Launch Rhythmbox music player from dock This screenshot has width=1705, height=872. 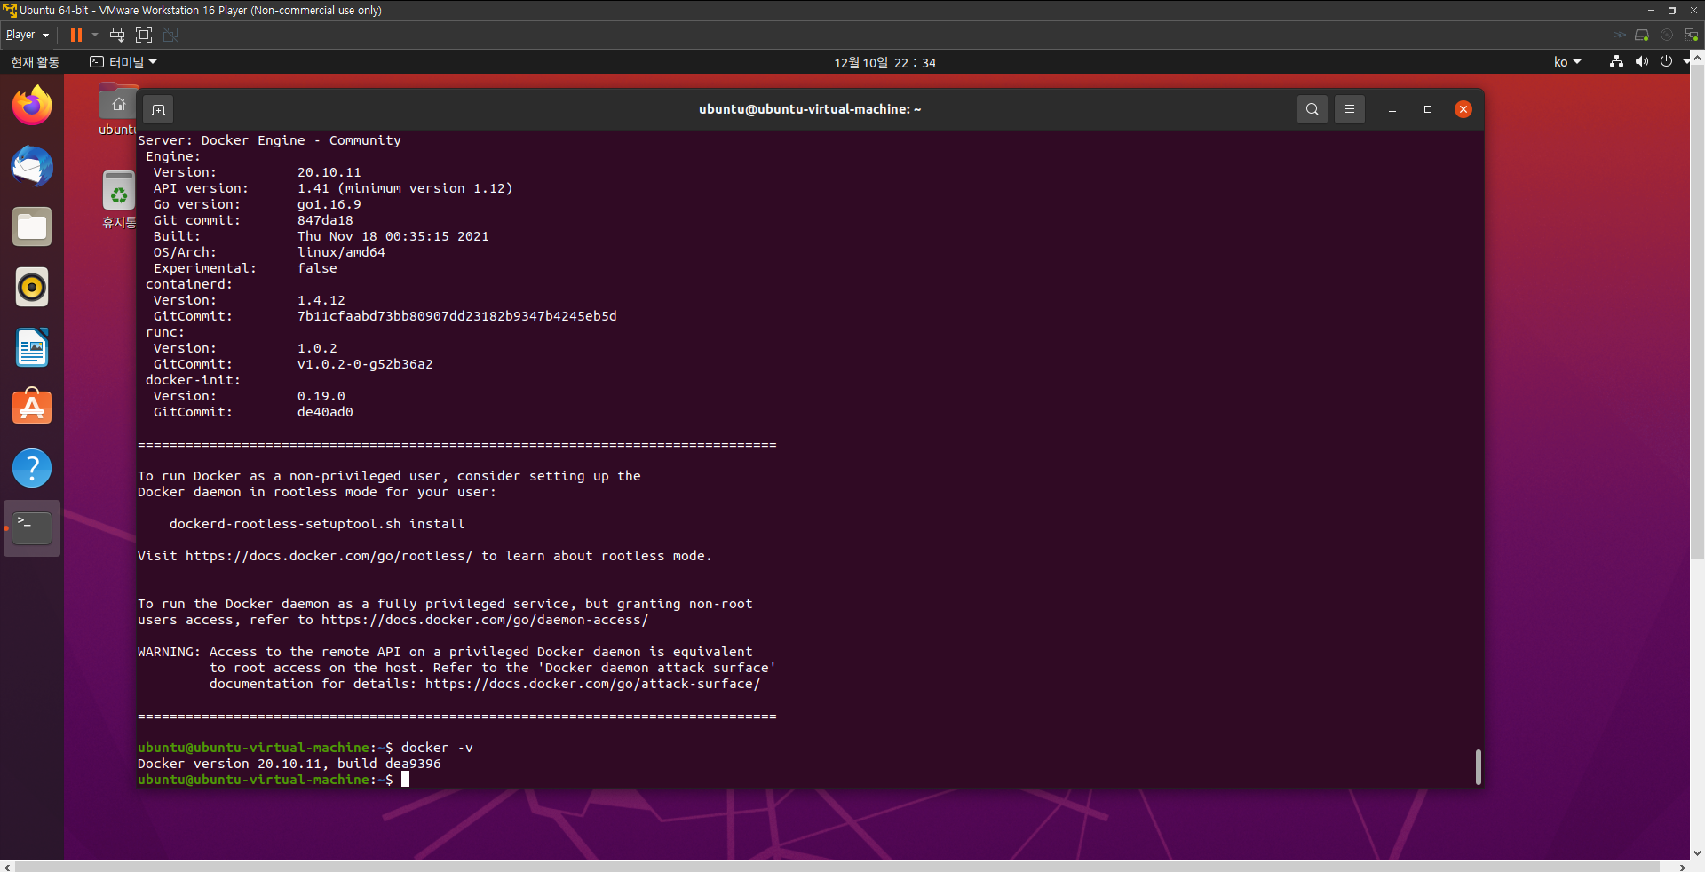pos(32,287)
